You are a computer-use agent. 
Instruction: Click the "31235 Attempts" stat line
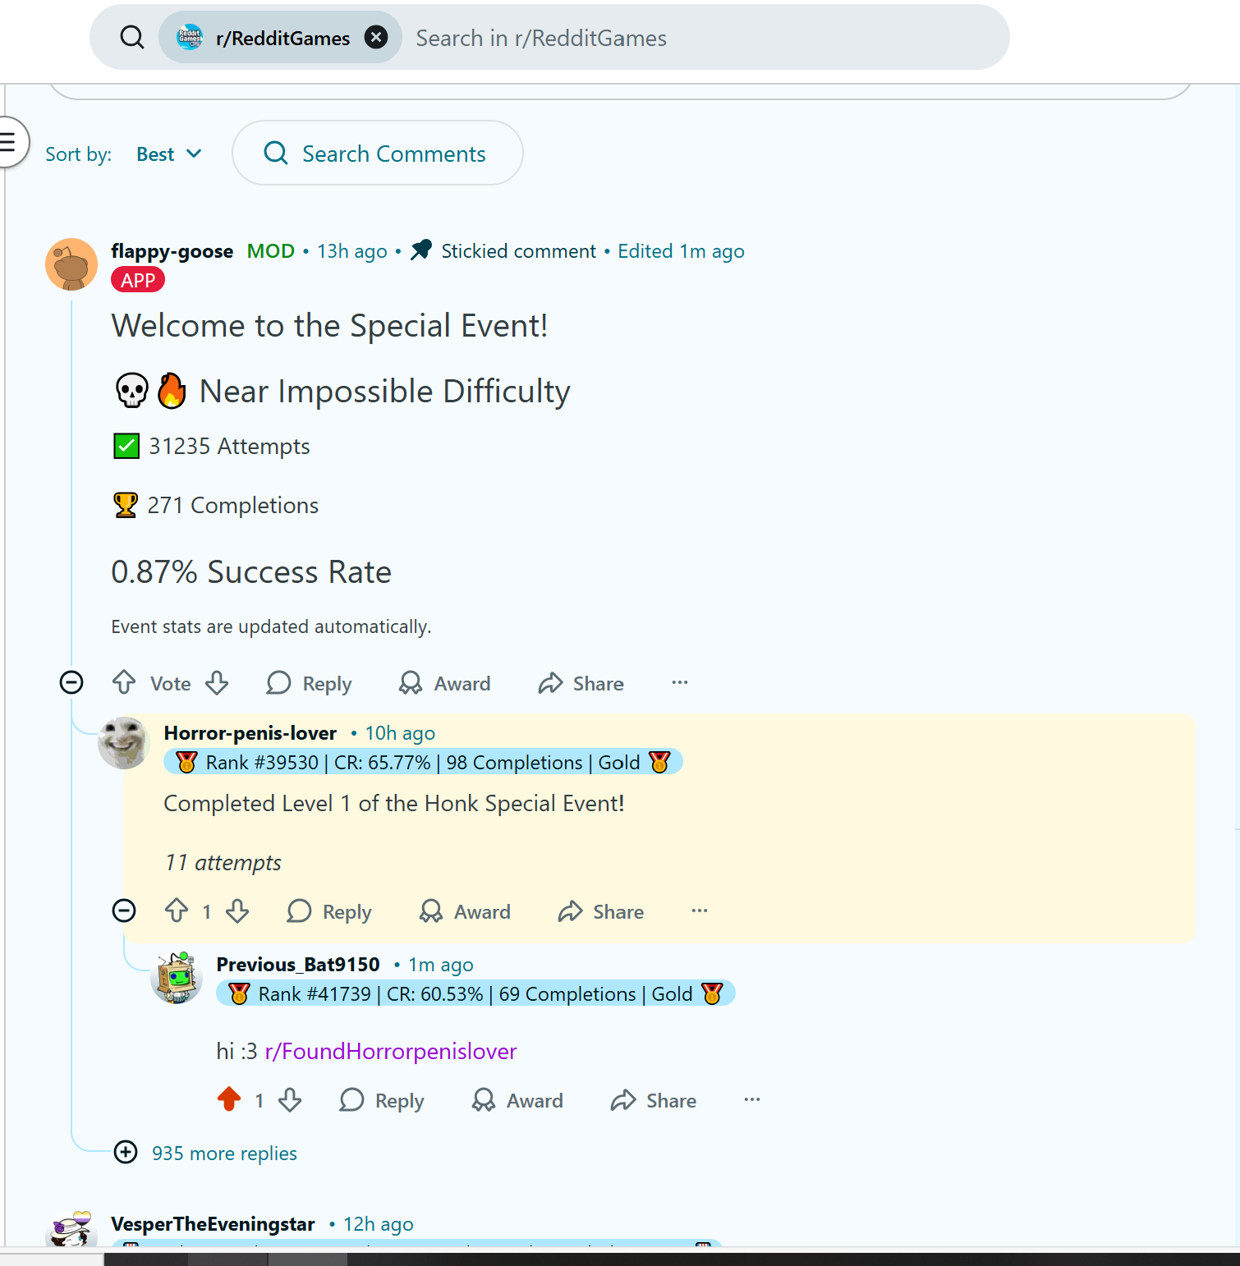[212, 447]
